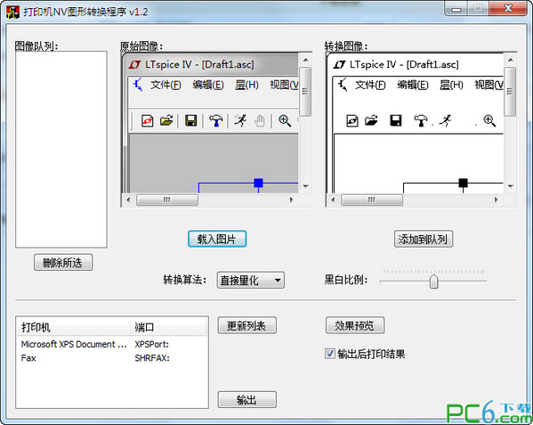Click the original image left scroll arrow
Viewport: 533px width, 425px height.
[128, 200]
